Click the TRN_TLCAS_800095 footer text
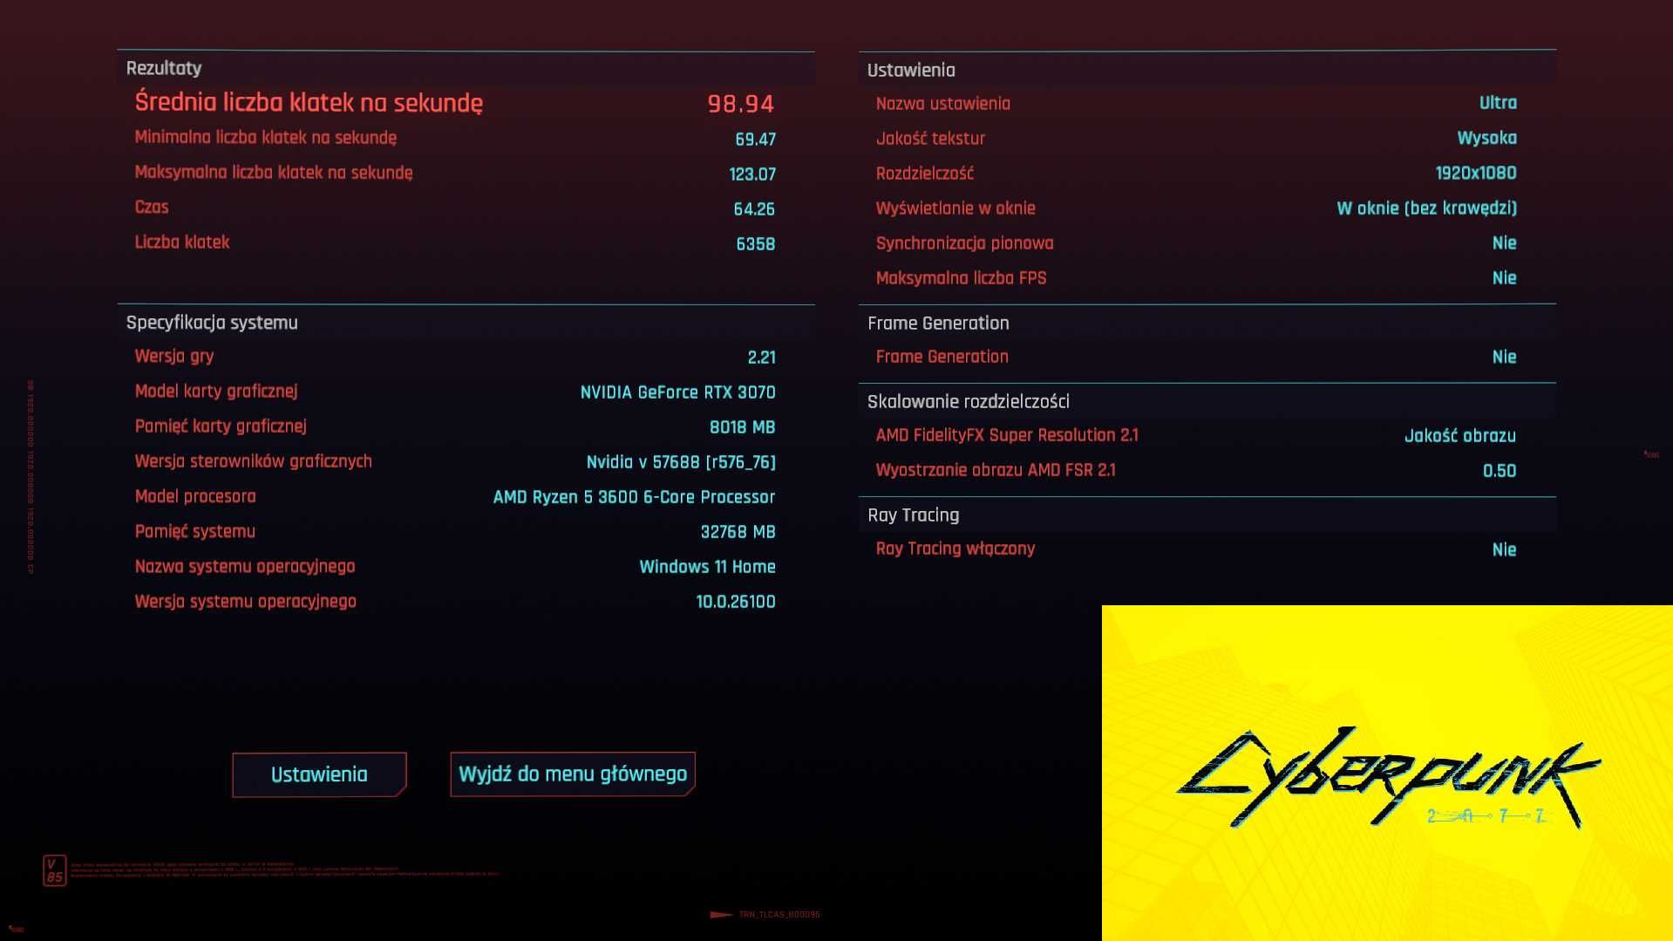 coord(779,915)
